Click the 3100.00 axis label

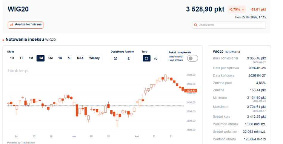click(191, 130)
